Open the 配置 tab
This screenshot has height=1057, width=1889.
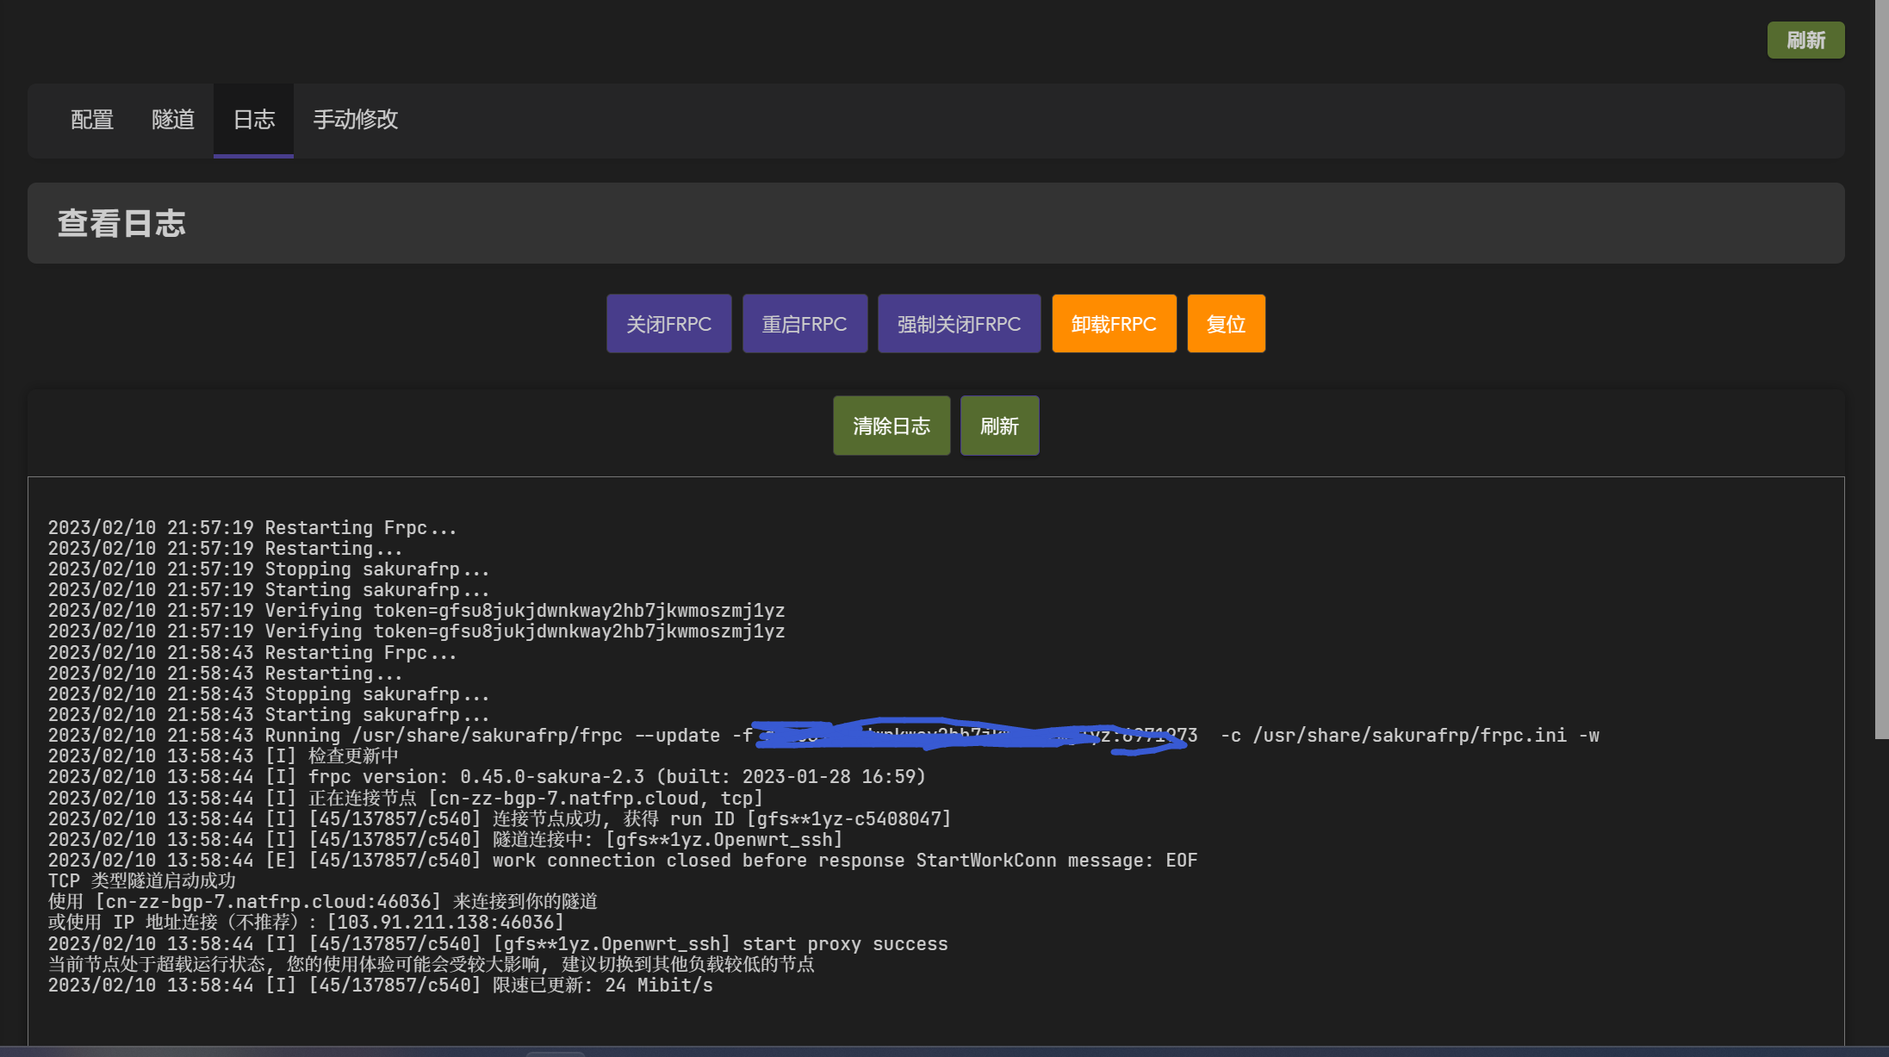(92, 120)
